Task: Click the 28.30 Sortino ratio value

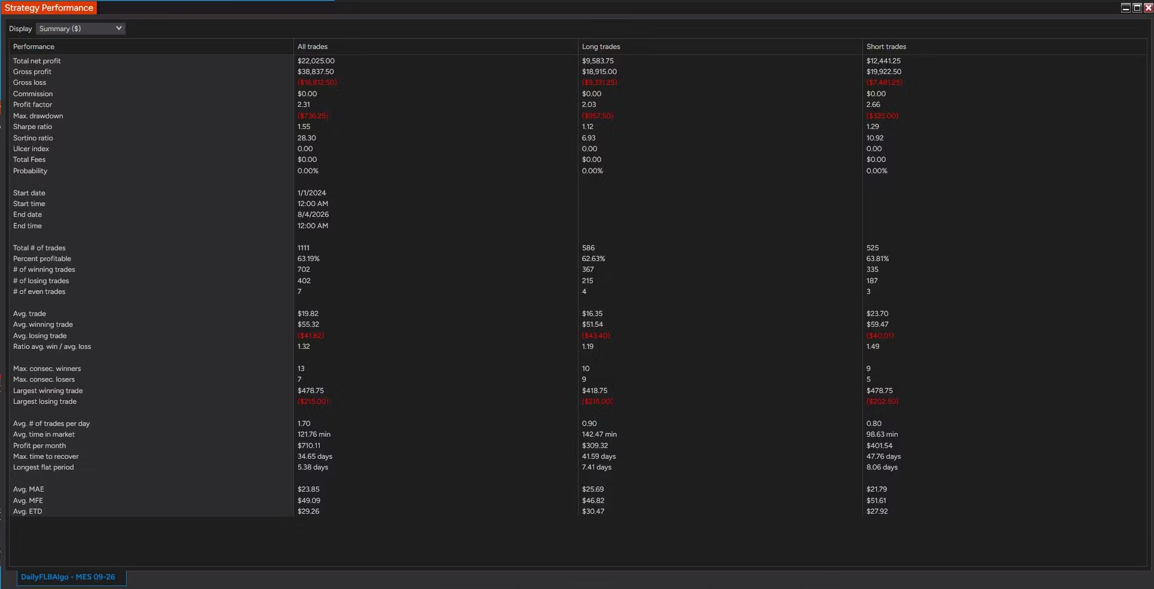Action: pos(307,138)
